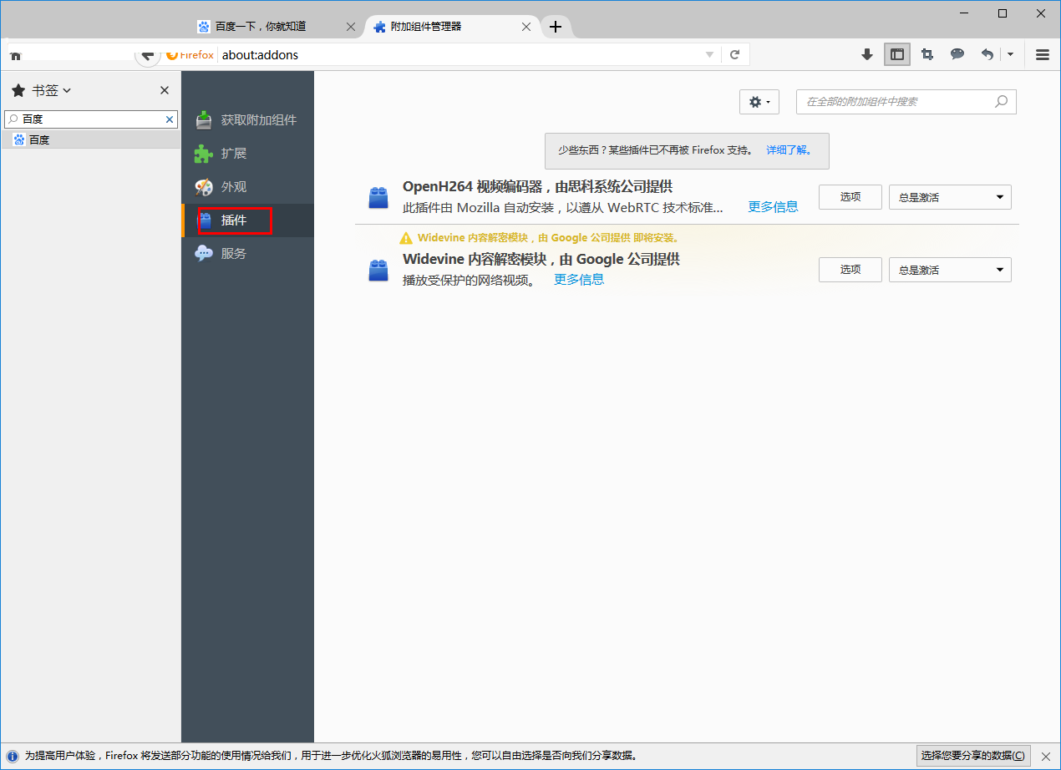Click the back navigation arrow
The image size is (1061, 770).
click(x=147, y=55)
